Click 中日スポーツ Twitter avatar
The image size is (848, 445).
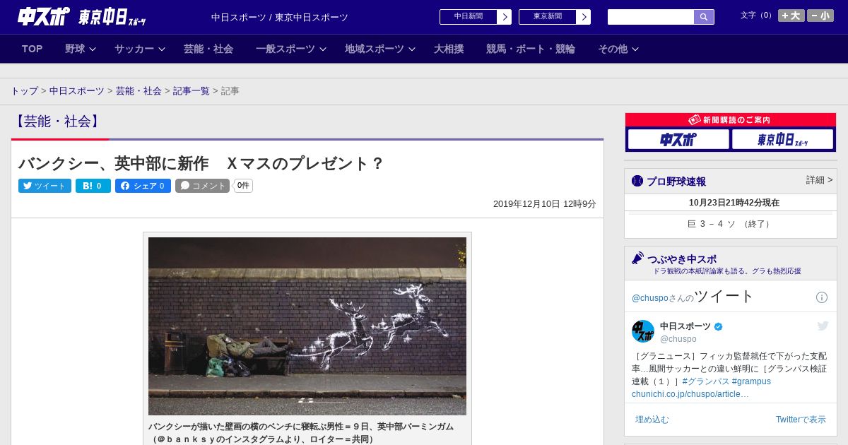coord(643,331)
